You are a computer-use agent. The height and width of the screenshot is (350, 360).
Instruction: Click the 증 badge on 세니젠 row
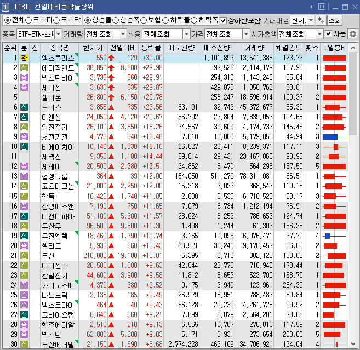point(24,88)
